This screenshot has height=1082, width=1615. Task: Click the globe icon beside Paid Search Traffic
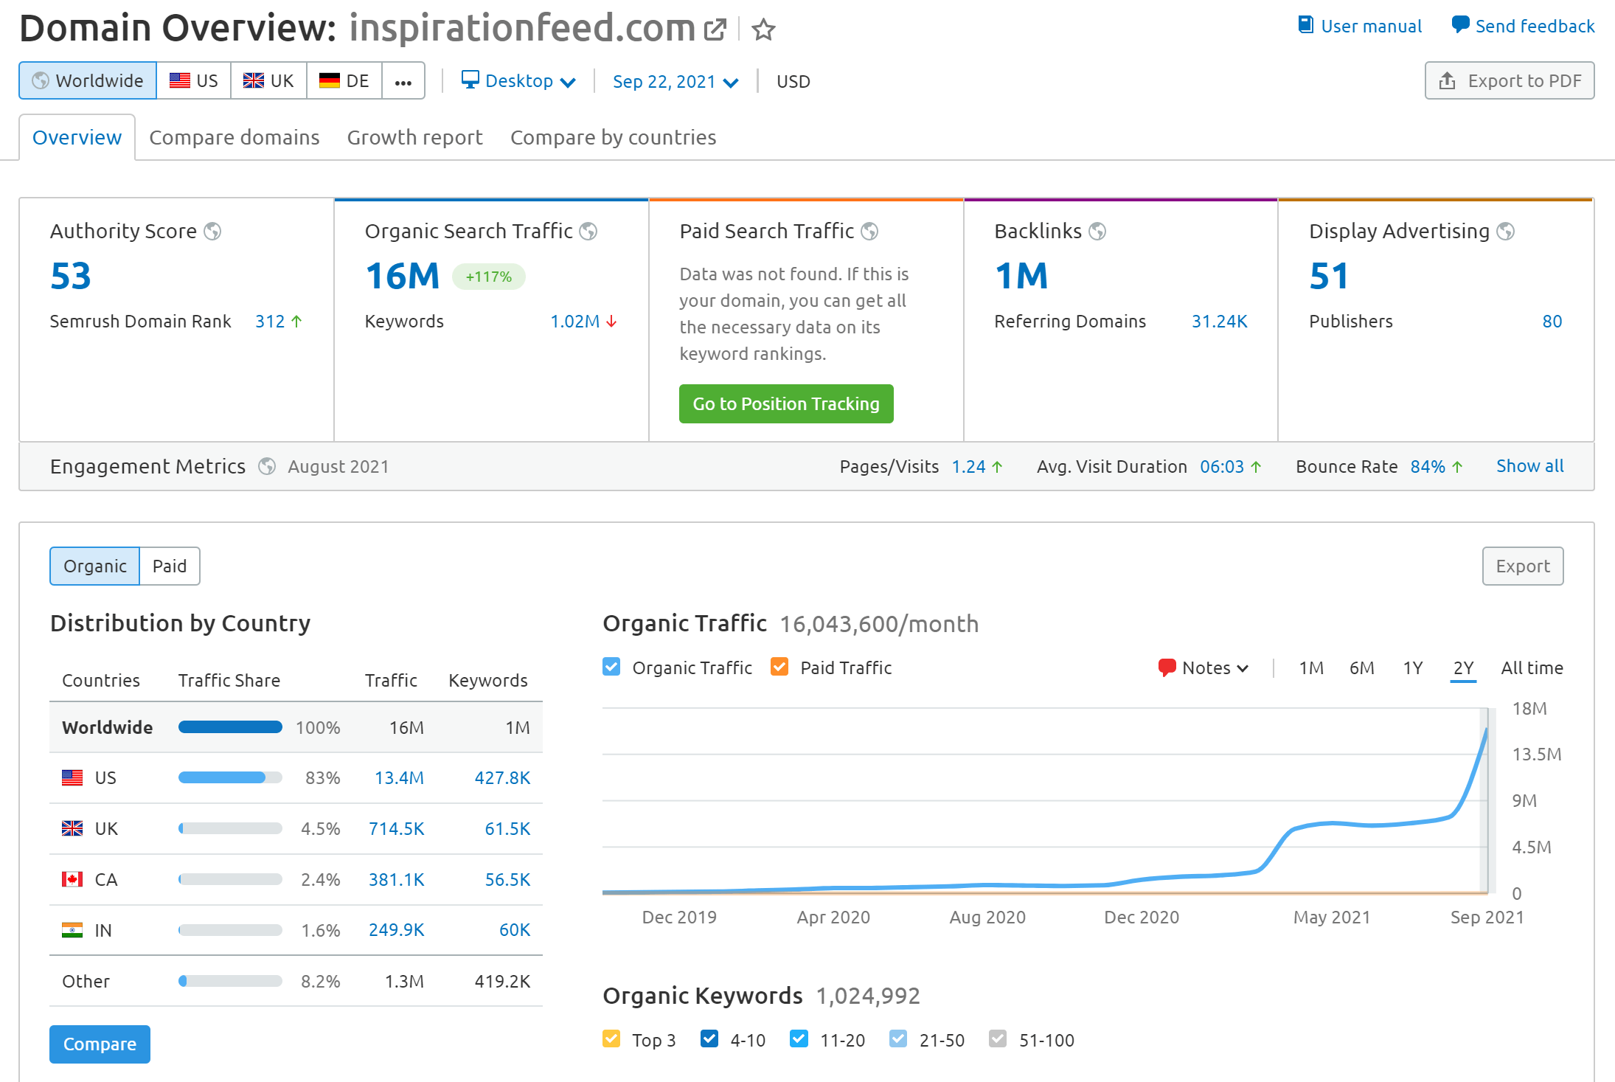[869, 232]
